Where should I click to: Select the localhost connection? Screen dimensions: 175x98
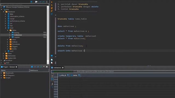(x=9, y=60)
